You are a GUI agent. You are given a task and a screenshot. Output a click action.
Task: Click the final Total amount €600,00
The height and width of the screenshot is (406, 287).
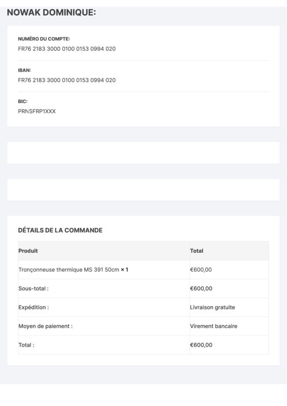(x=201, y=345)
